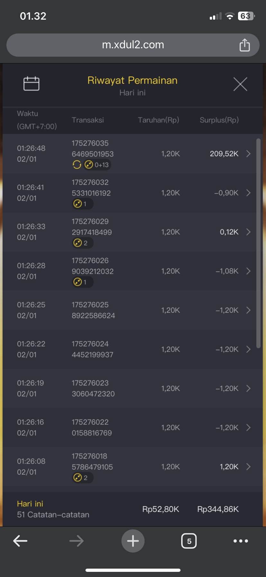
Task: Tap the Surplus(Rp) column header
Action: (x=219, y=120)
